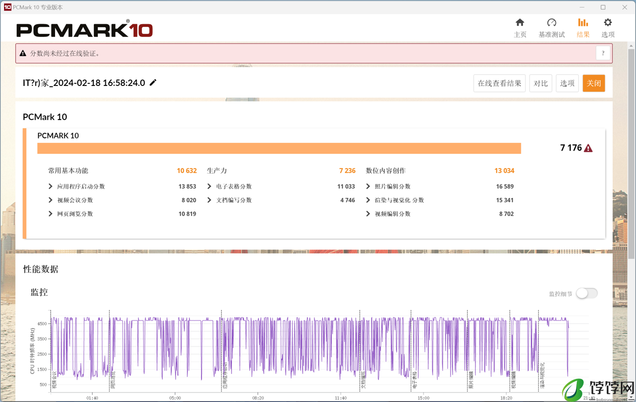Click the PCMARK 10 logo
The image size is (636, 402).
[85, 29]
